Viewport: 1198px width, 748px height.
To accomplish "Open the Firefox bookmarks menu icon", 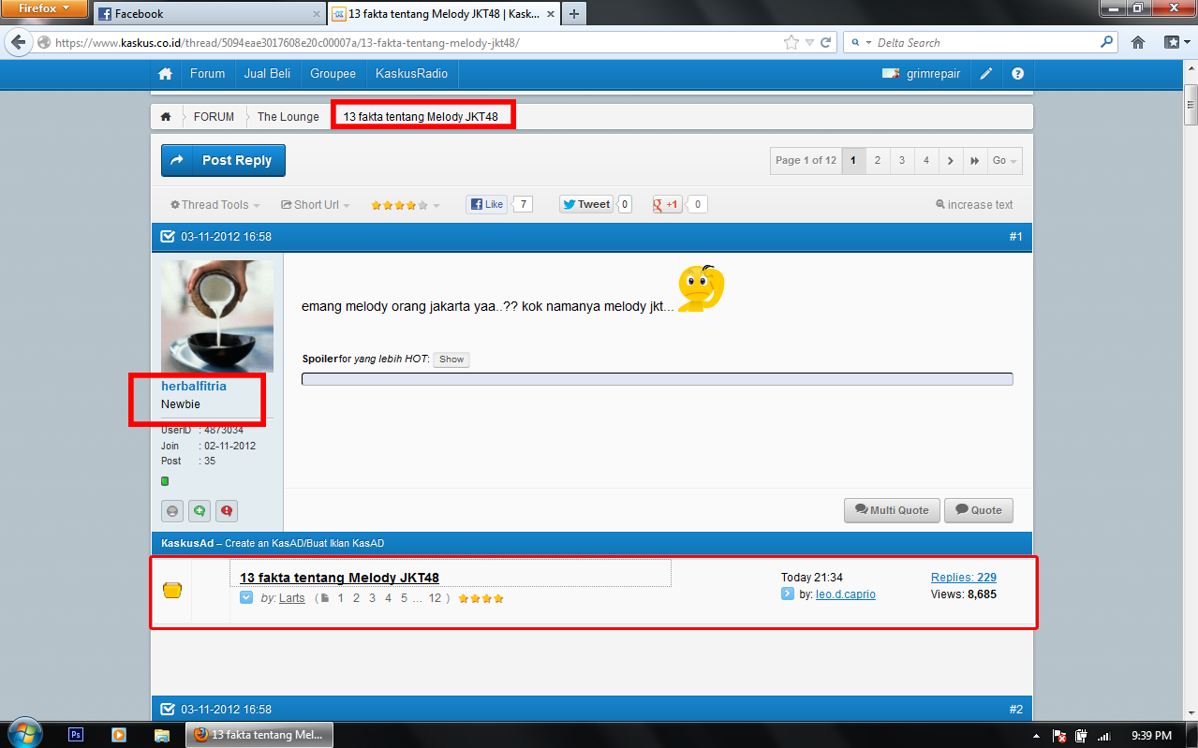I will pos(1176,42).
